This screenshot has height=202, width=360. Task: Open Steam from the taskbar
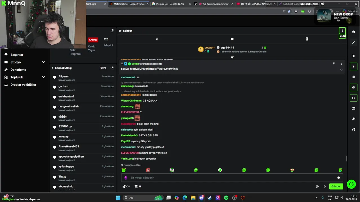[210, 198]
